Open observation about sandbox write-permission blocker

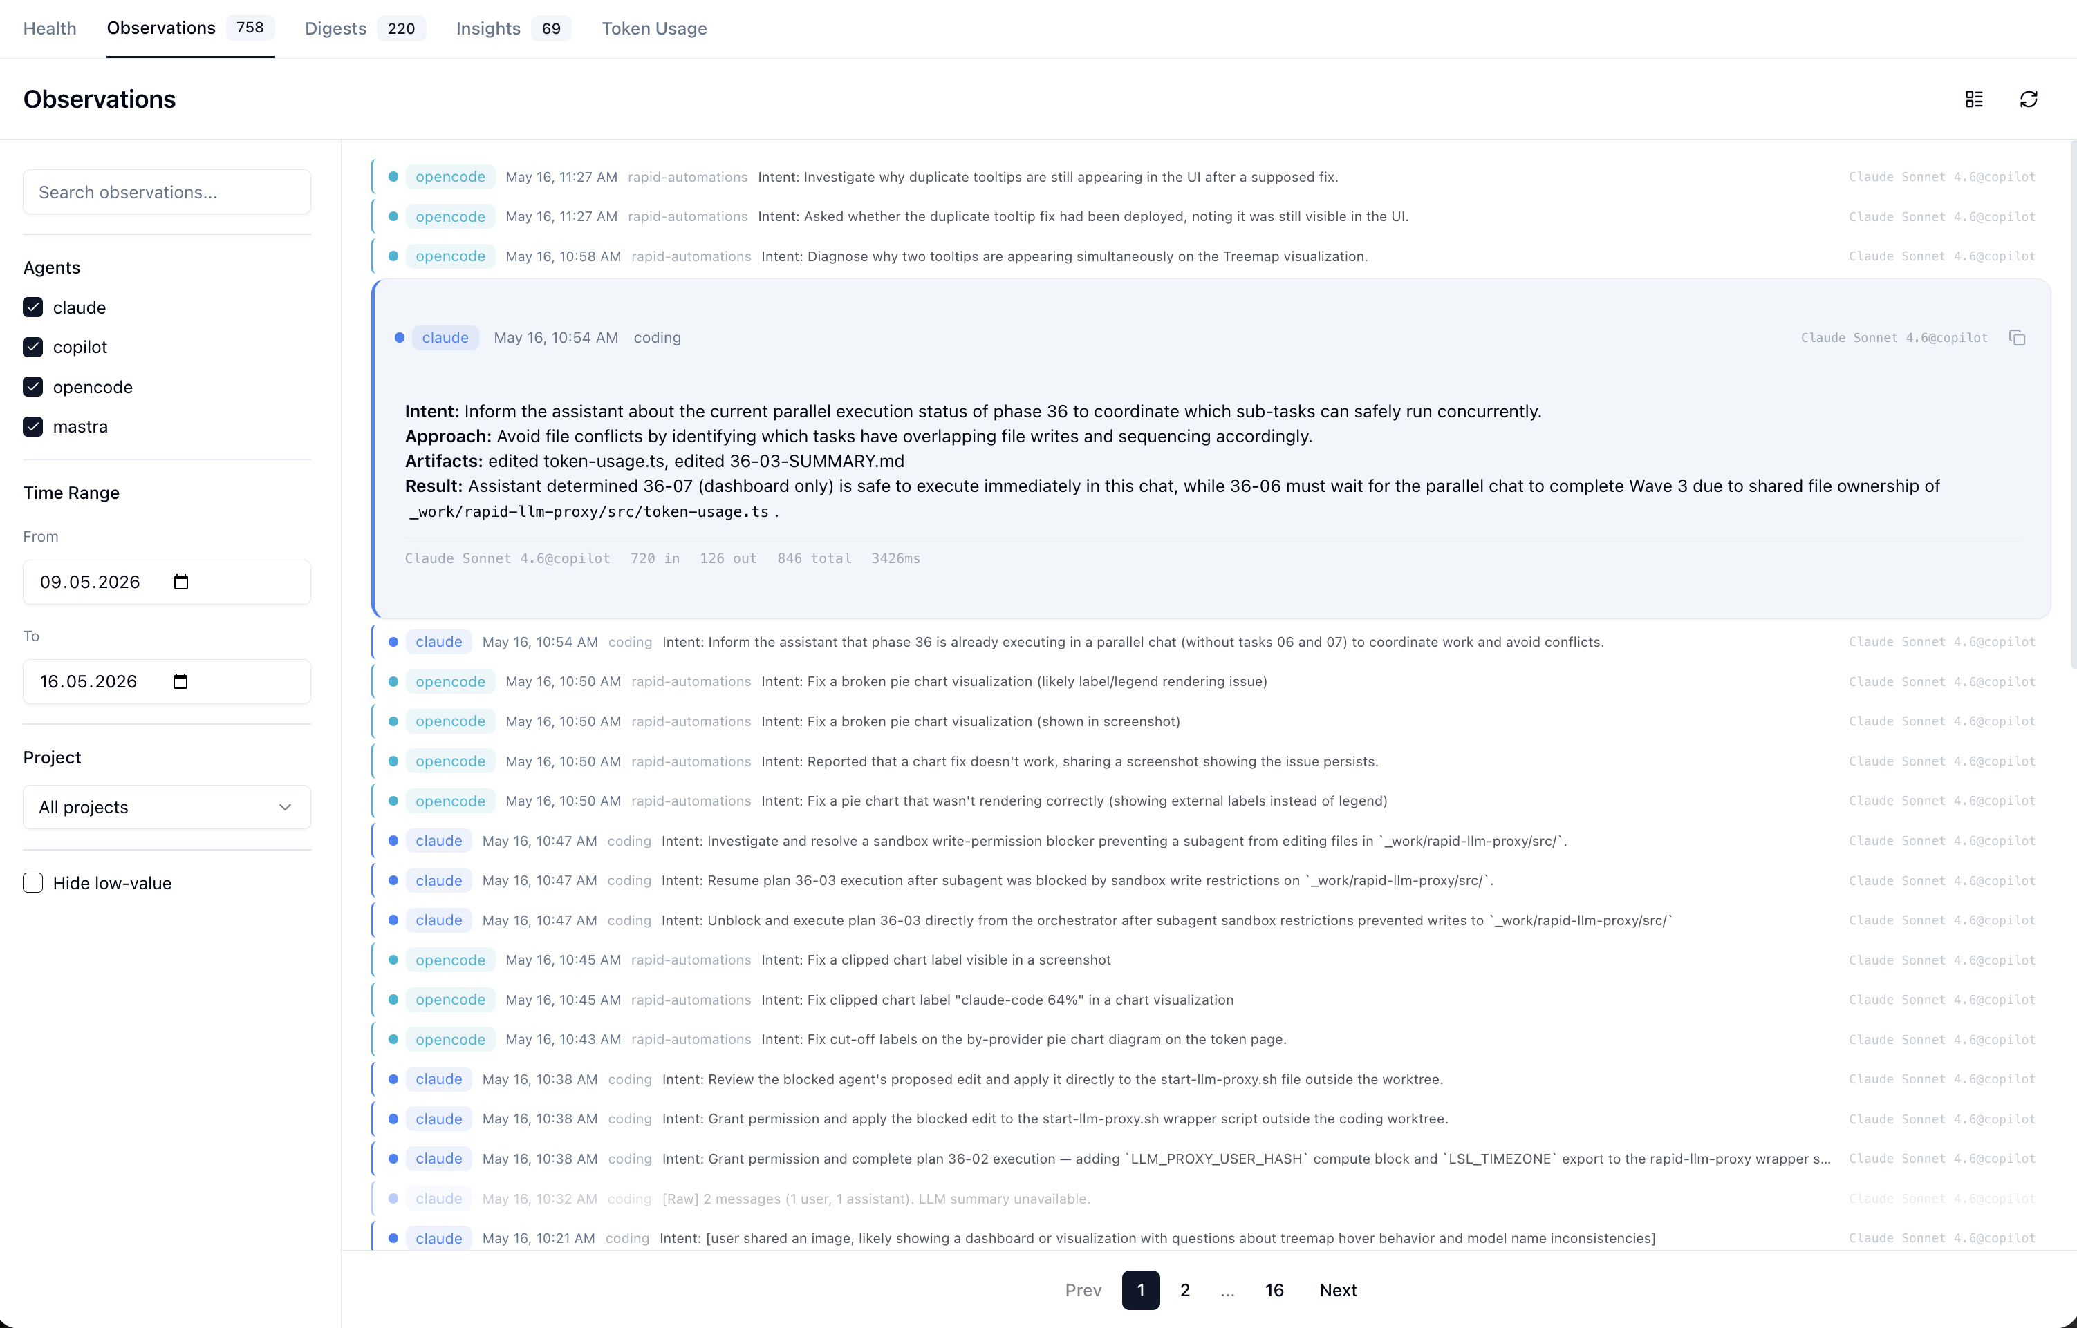(1211, 841)
